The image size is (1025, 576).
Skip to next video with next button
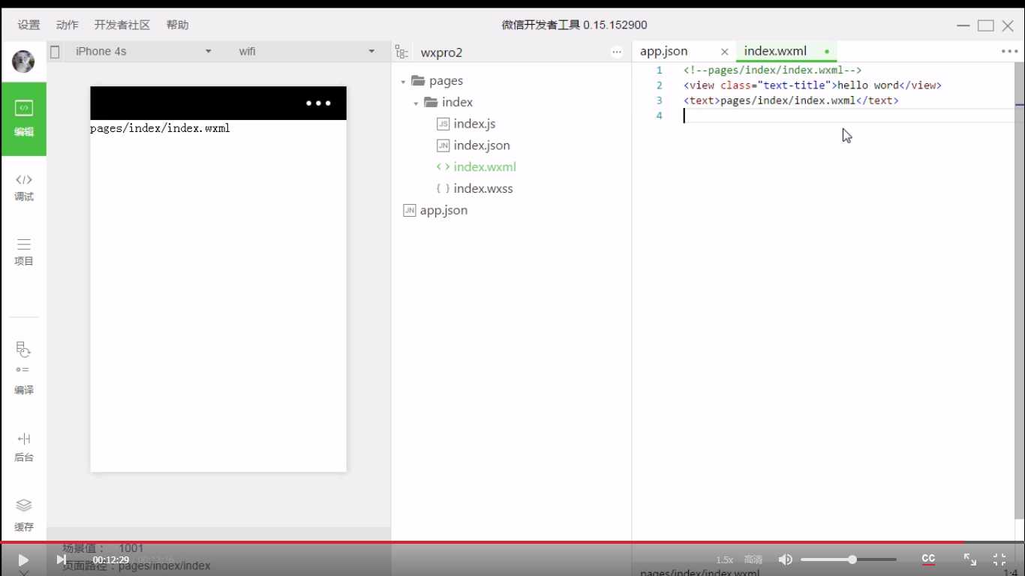coord(62,559)
